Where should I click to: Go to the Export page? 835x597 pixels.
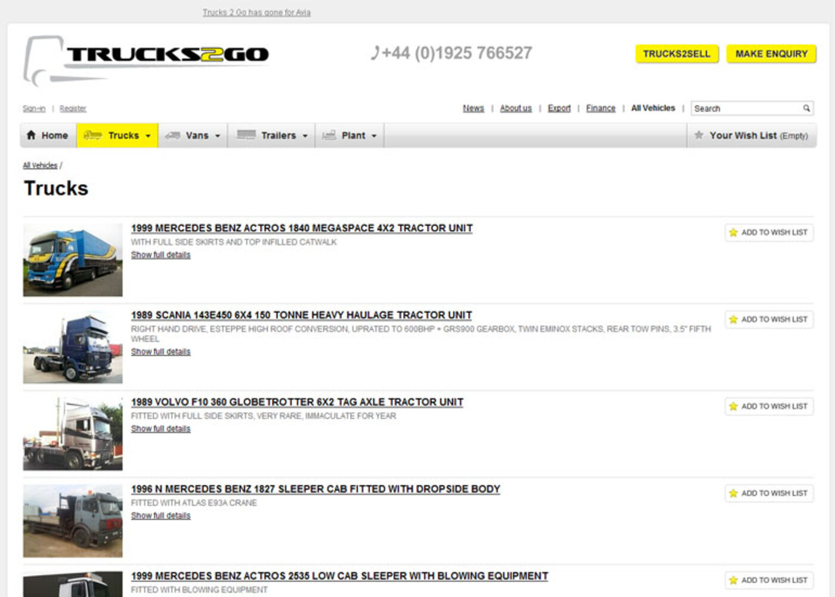click(x=559, y=108)
